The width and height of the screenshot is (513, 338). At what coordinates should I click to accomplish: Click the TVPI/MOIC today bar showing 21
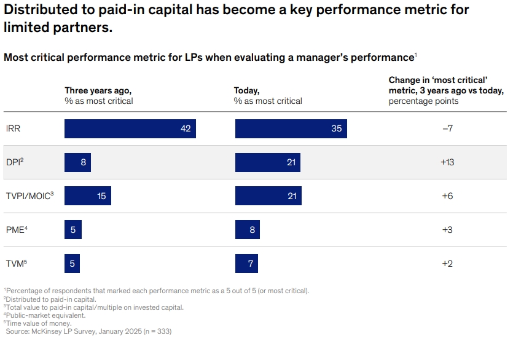coord(268,196)
